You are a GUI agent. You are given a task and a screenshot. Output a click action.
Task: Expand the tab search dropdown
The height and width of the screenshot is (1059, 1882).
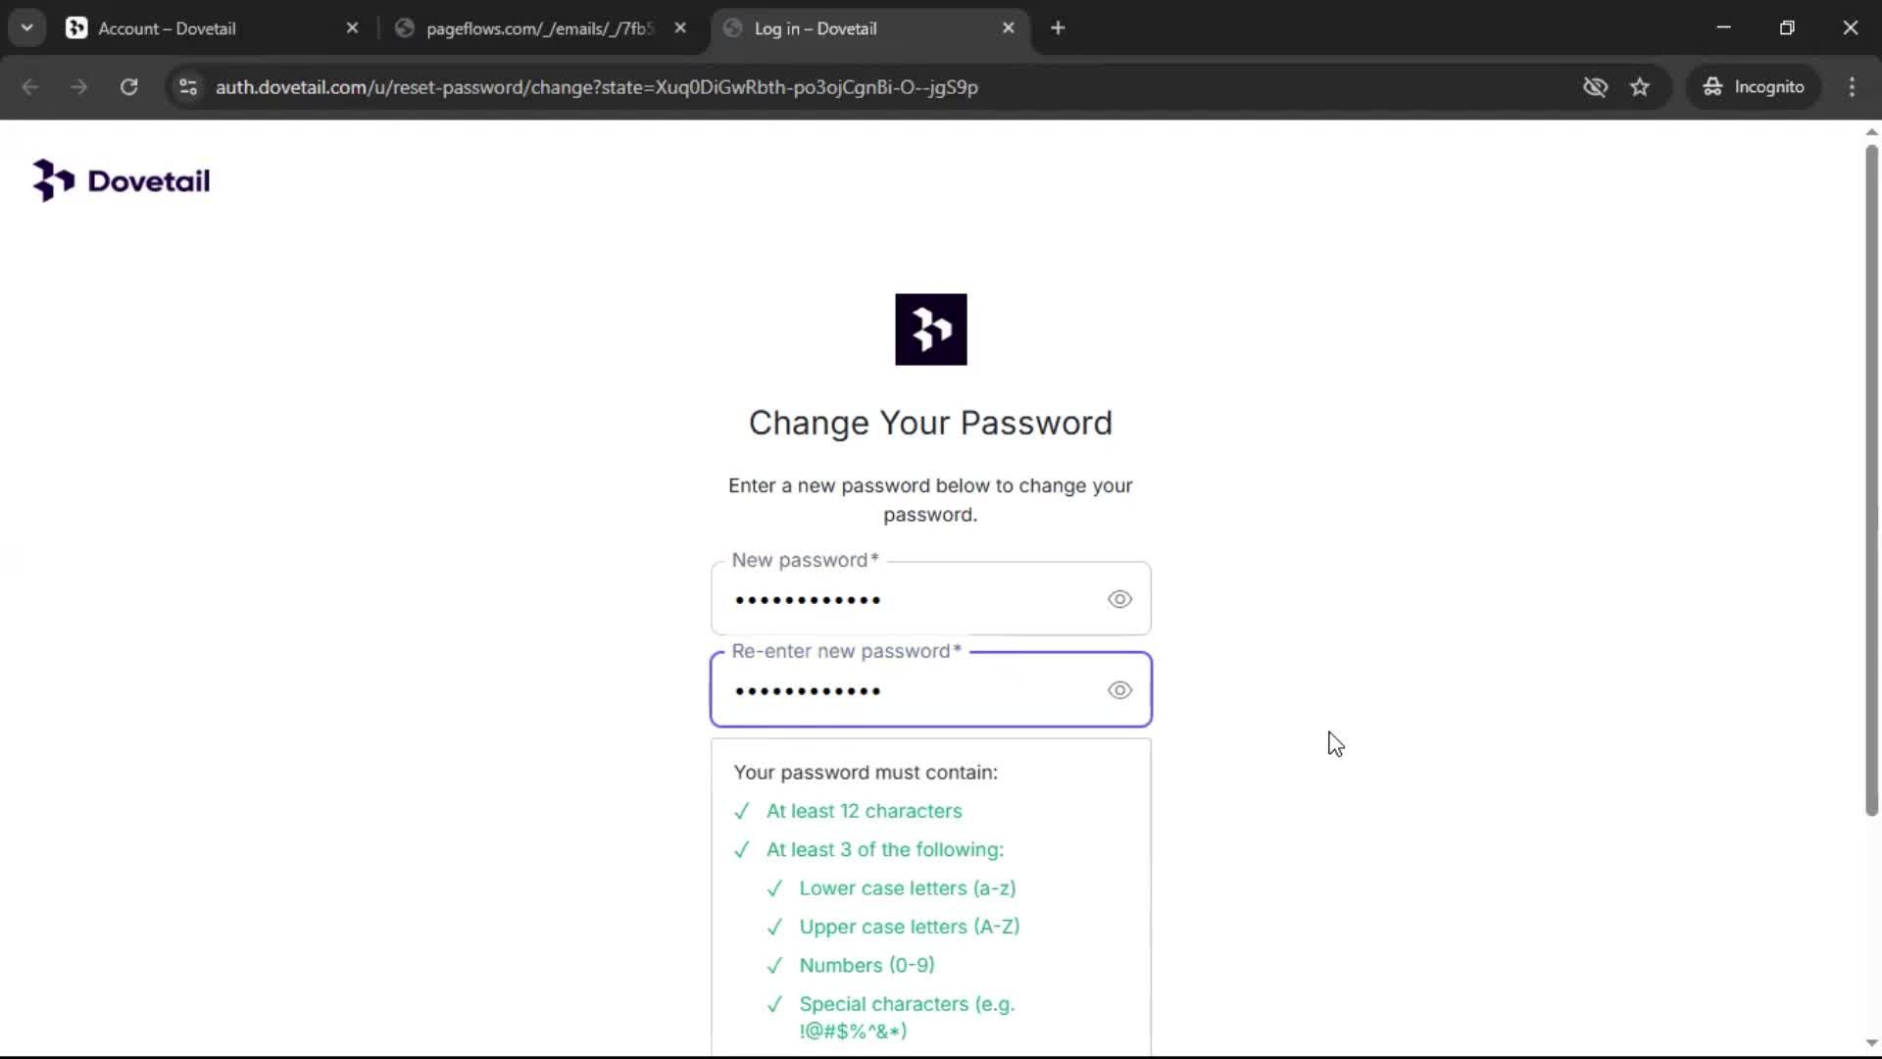coord(27,28)
